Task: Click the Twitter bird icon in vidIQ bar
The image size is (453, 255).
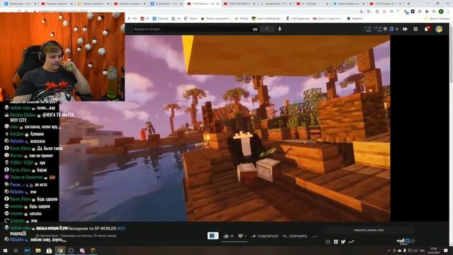Action: (343, 242)
